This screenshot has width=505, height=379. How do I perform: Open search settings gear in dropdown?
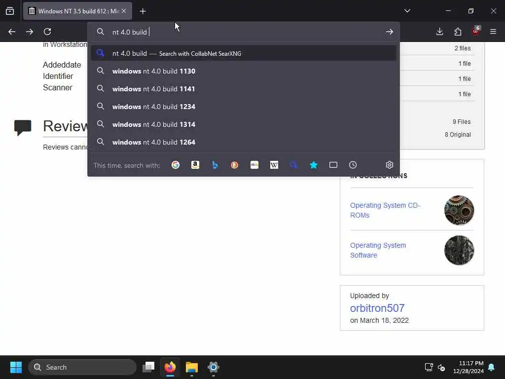[390, 165]
